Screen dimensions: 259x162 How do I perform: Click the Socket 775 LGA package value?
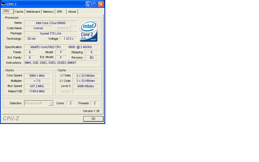(x=51, y=33)
